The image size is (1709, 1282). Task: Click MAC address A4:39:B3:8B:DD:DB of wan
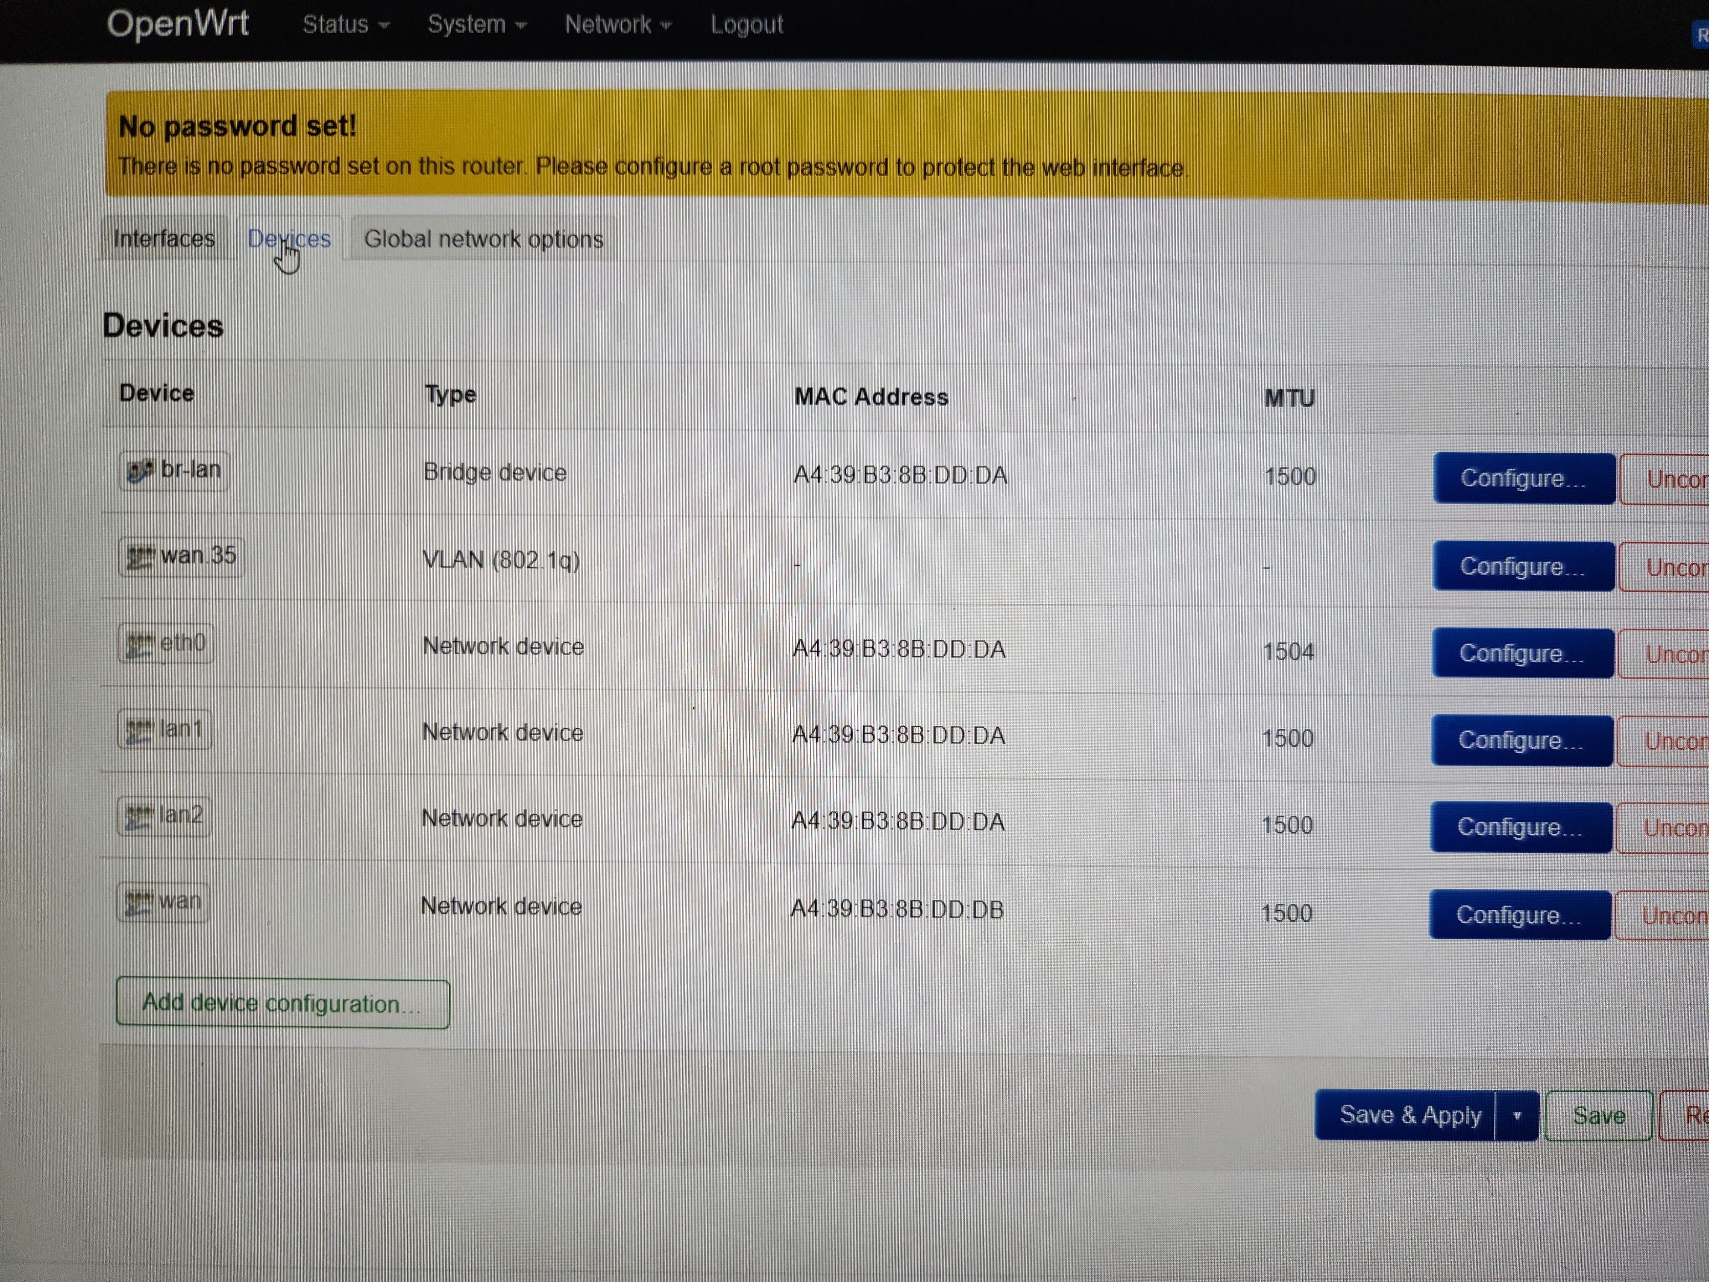[897, 909]
